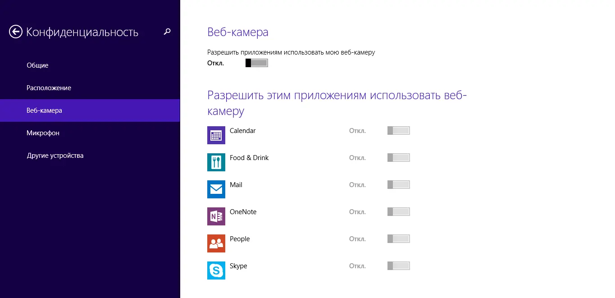Toggle webcam access for Food & Drink

point(398,158)
